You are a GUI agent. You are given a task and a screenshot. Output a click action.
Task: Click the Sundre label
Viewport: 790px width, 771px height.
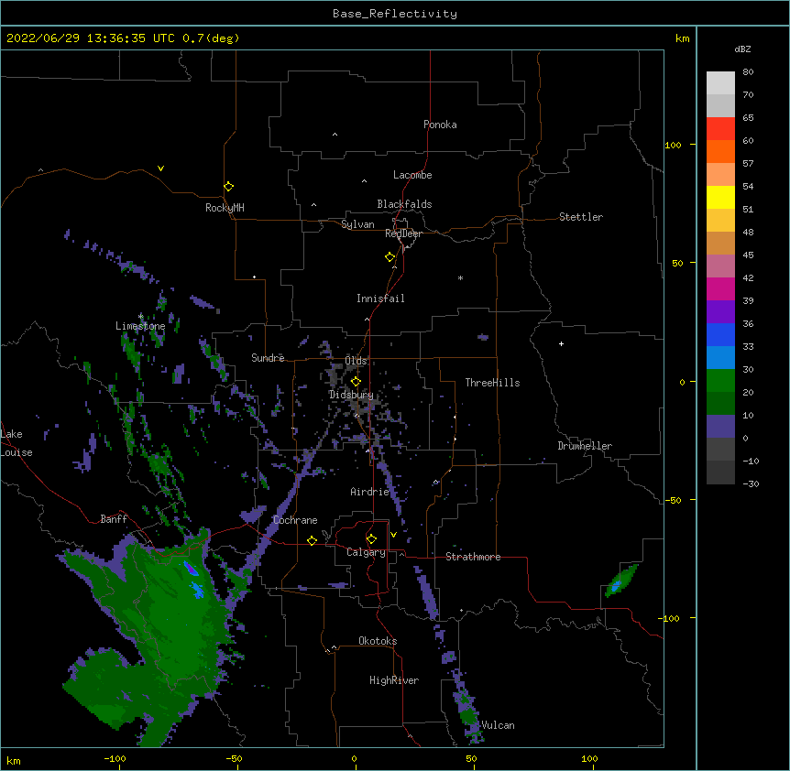[268, 358]
